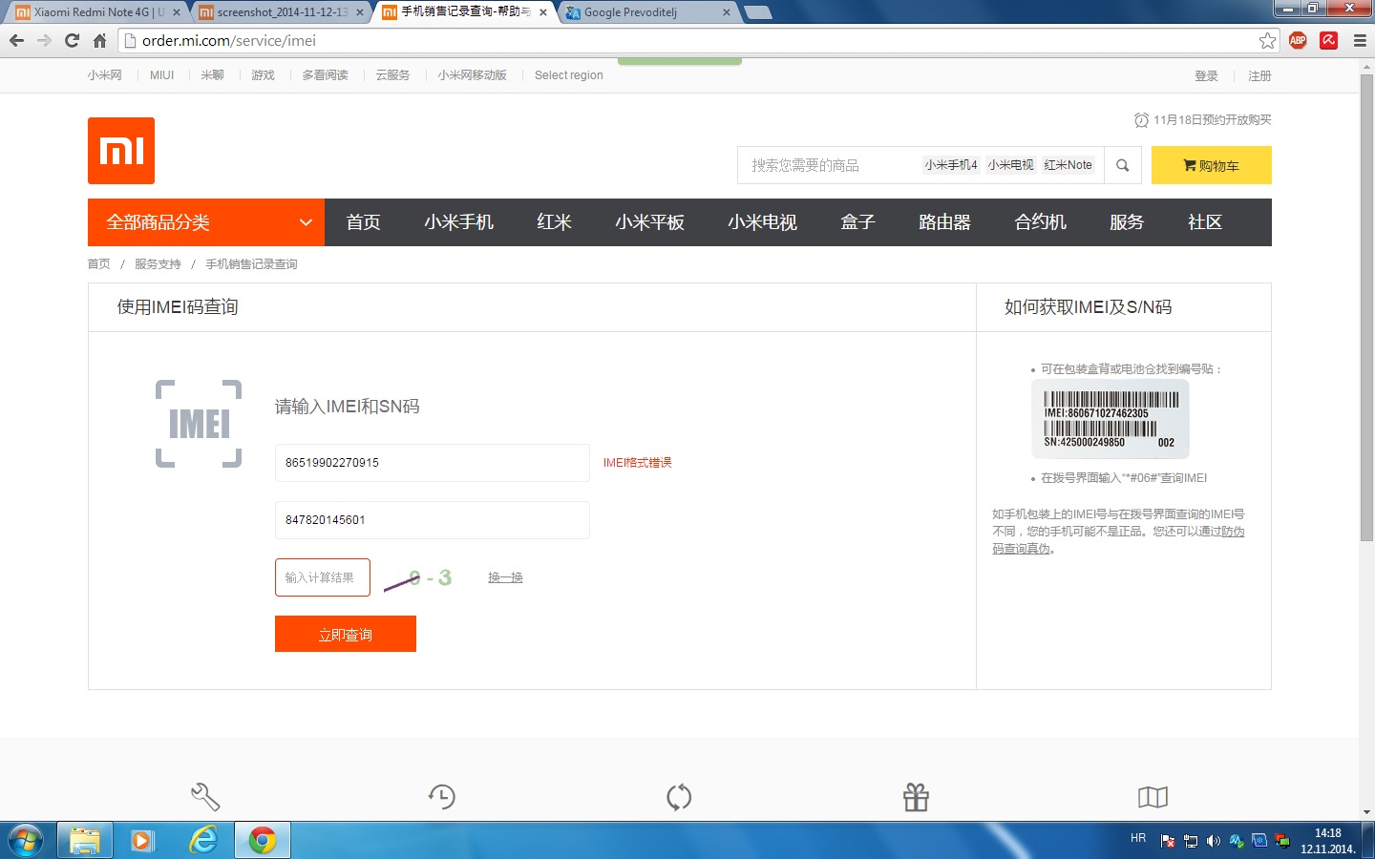Image resolution: width=1375 pixels, height=859 pixels.
Task: Open the 路由器 nav item
Action: click(944, 222)
